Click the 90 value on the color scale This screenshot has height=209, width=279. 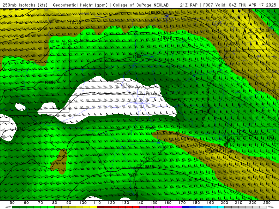click(69, 203)
